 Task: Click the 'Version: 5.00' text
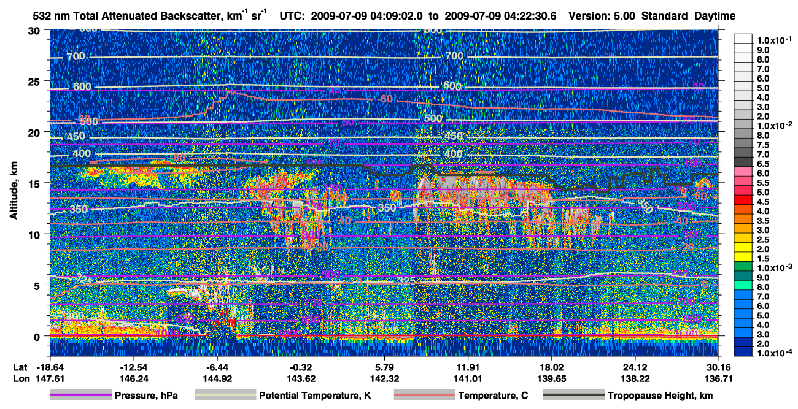click(x=602, y=16)
